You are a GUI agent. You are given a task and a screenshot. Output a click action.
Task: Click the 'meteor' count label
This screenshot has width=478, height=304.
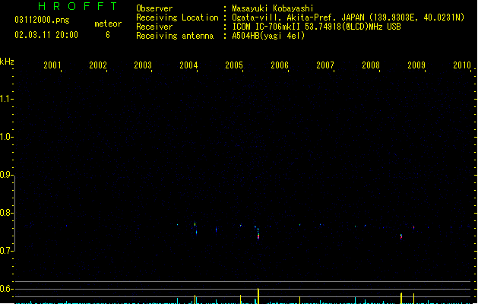108,24
